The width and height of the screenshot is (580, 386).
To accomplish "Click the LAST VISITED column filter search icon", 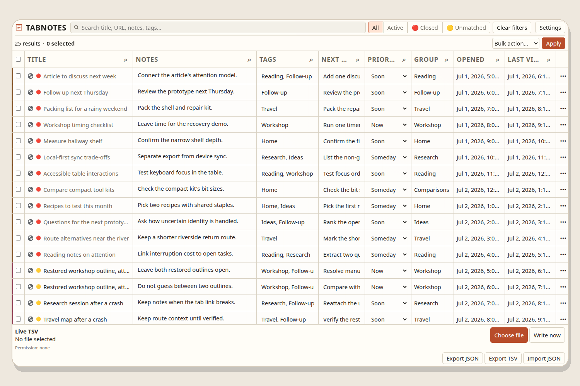I will (549, 60).
